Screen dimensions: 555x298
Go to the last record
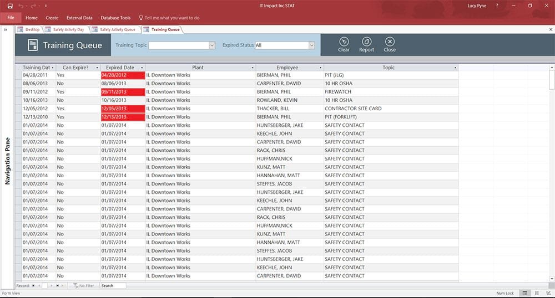pos(58,286)
